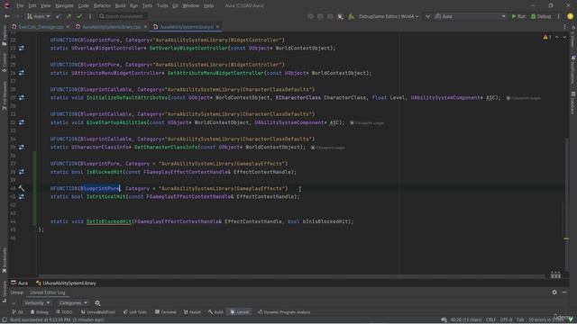Click header/source switch gutter icon on line 23

22,48
